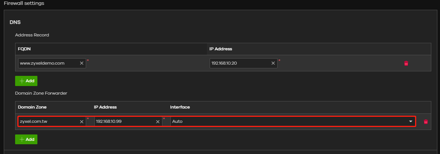Open the Interface dropdown set to Auto
Image resolution: width=440 pixels, height=154 pixels.
pyautogui.click(x=293, y=122)
